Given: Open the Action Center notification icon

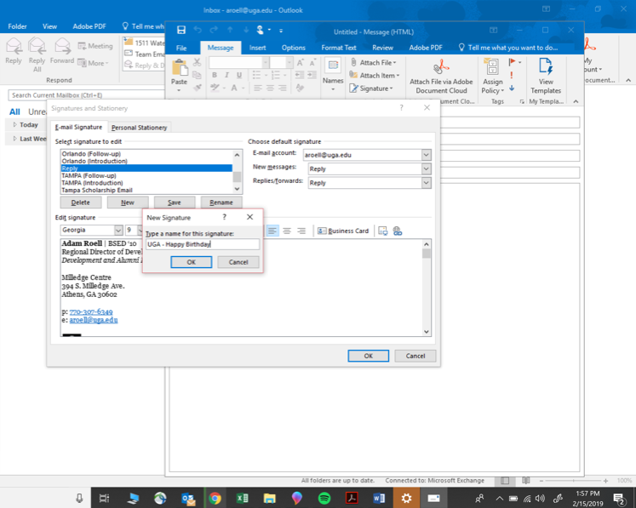Looking at the screenshot, I should [x=619, y=499].
